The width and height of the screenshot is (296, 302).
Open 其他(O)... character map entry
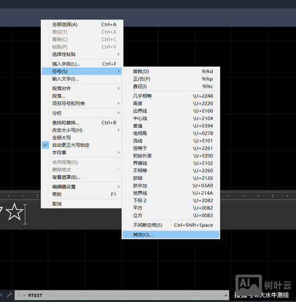171,234
